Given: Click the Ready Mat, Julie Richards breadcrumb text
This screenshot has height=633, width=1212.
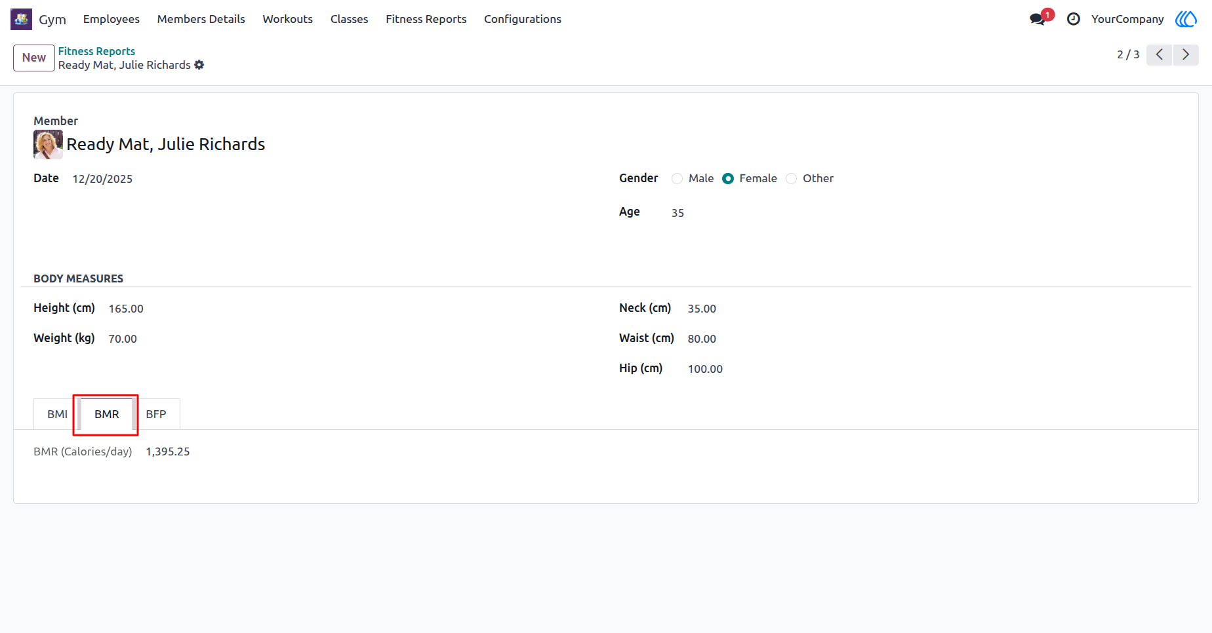Looking at the screenshot, I should 125,65.
